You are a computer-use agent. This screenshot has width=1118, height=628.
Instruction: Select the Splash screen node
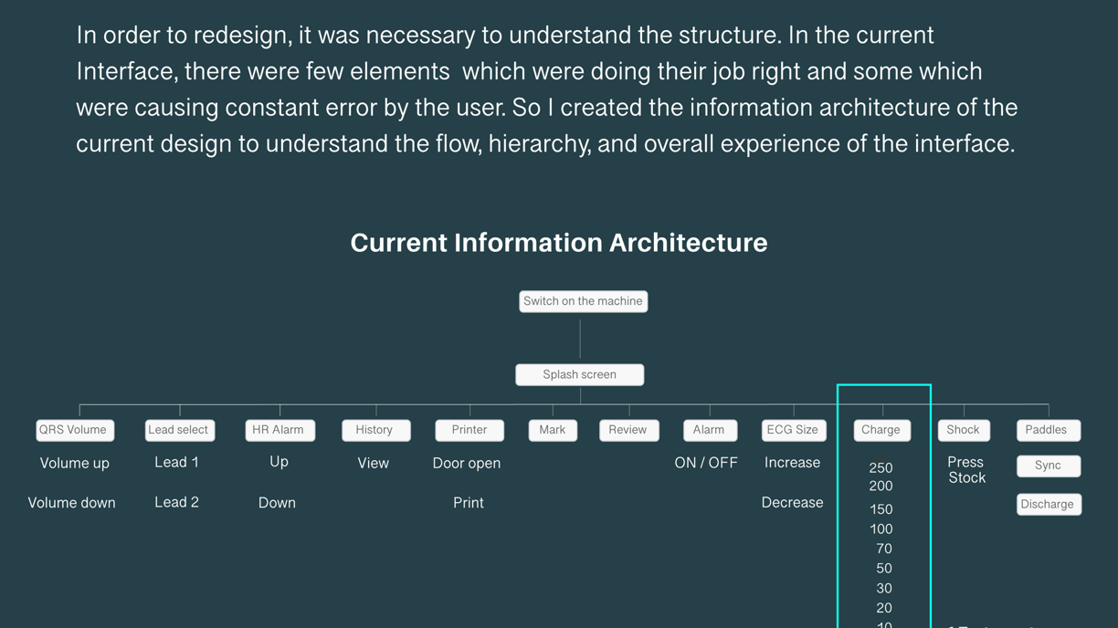(579, 374)
